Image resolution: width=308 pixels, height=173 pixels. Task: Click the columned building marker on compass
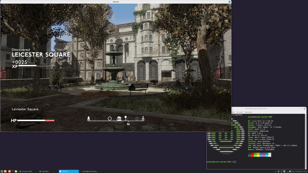click(119, 118)
